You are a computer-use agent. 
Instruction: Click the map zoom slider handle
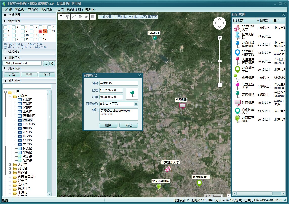point(219,61)
